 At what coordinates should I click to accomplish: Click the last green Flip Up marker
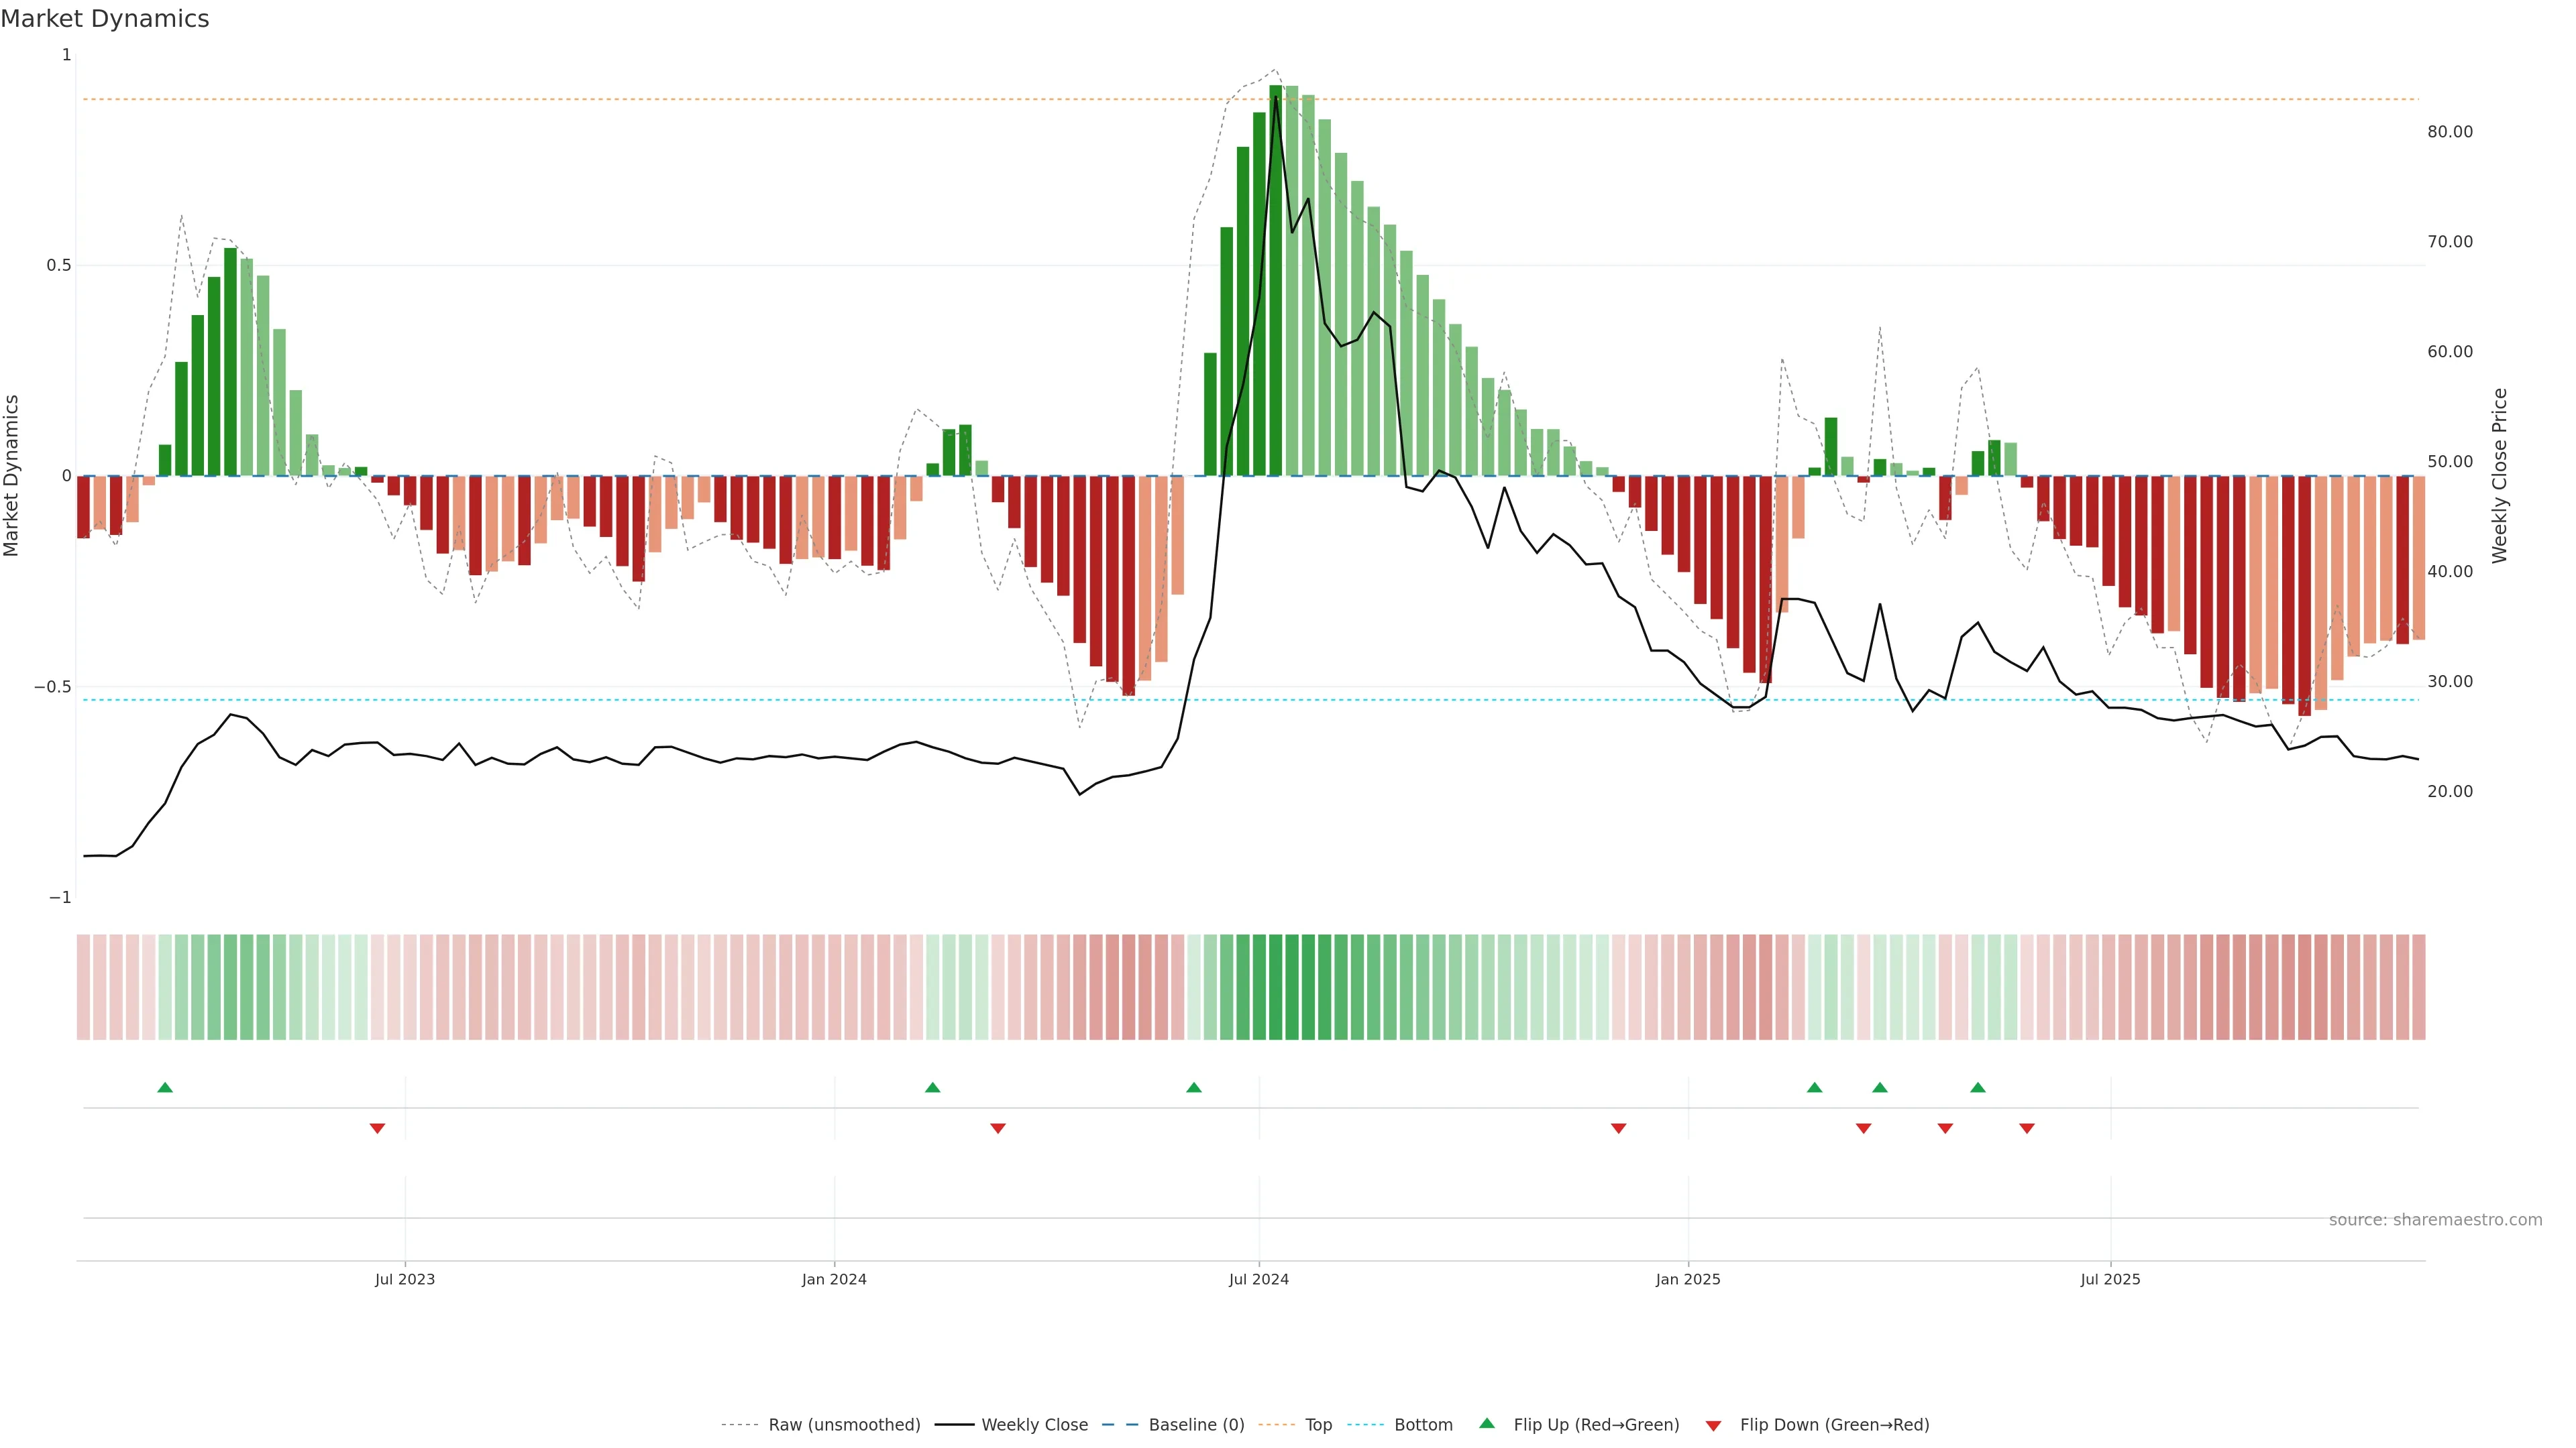[1977, 1087]
